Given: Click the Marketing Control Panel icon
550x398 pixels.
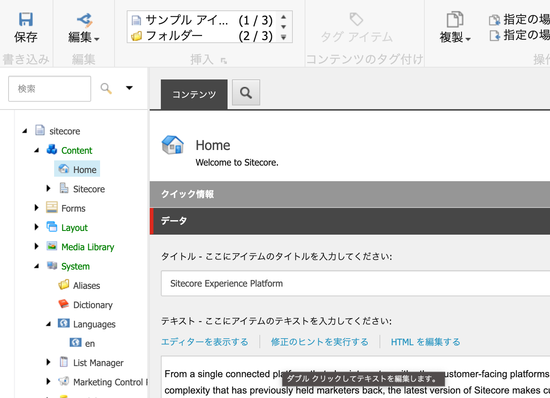Looking at the screenshot, I should [64, 381].
